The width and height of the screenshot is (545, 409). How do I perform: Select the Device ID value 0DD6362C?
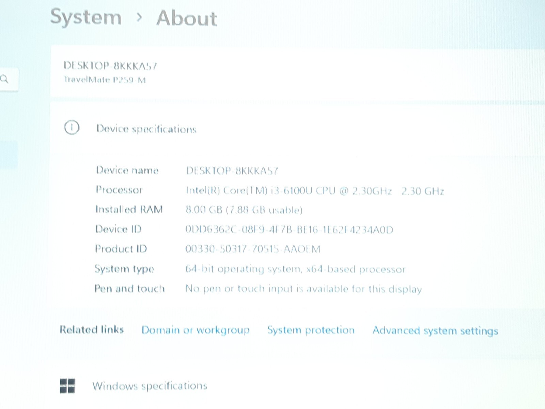[289, 229]
